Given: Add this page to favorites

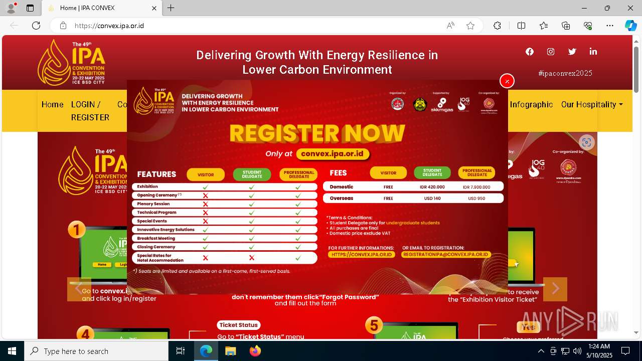Looking at the screenshot, I should [470, 26].
